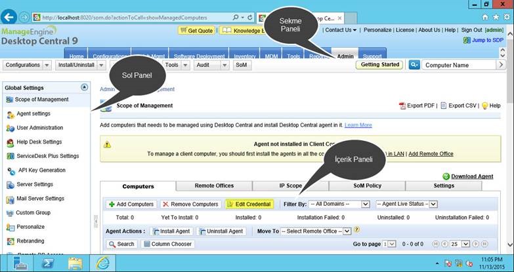
Task: Refresh the page in address bar
Action: pos(250,18)
